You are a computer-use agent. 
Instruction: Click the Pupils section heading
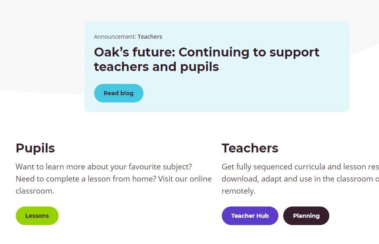point(35,148)
